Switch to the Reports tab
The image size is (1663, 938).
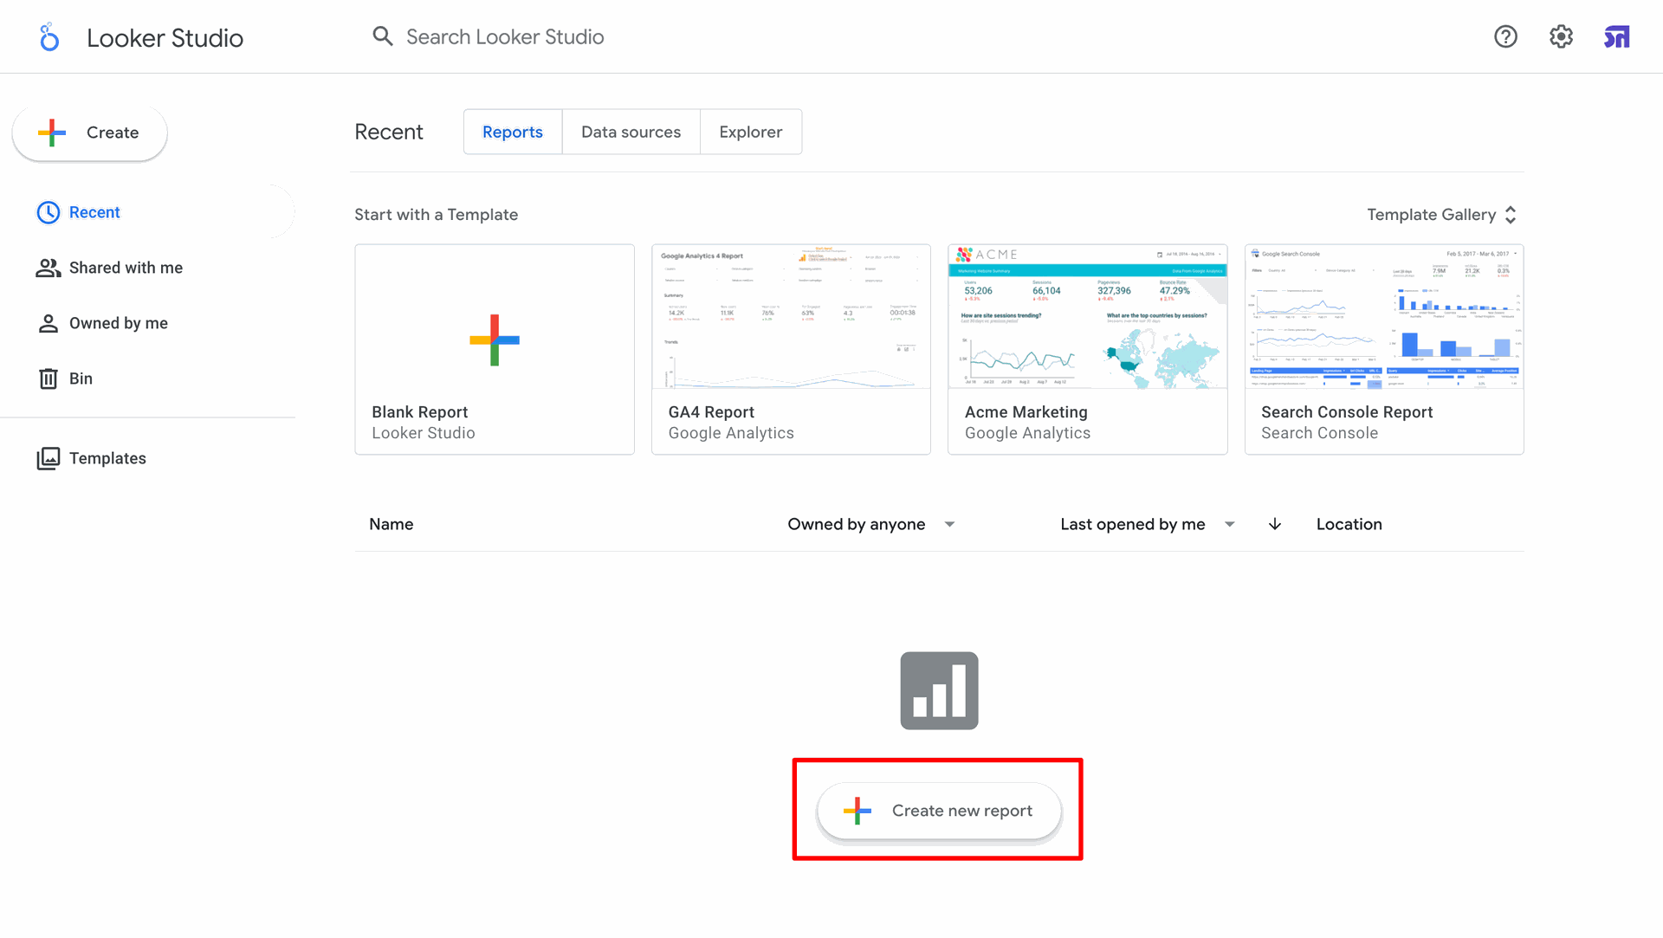513,132
